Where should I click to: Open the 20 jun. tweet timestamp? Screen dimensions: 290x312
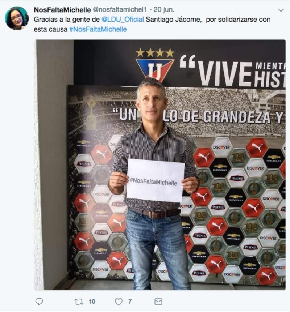tap(164, 9)
